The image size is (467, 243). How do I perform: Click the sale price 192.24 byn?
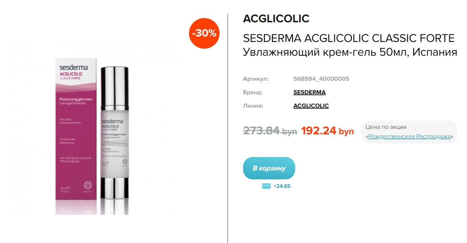click(x=328, y=131)
